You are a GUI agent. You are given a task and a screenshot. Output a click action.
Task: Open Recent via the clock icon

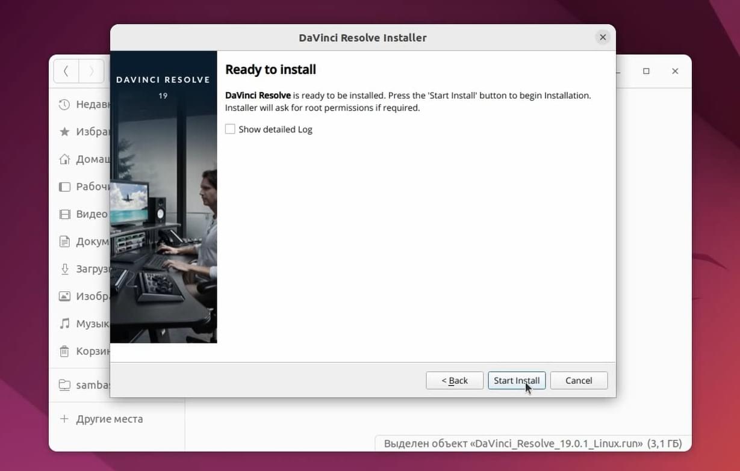64,105
